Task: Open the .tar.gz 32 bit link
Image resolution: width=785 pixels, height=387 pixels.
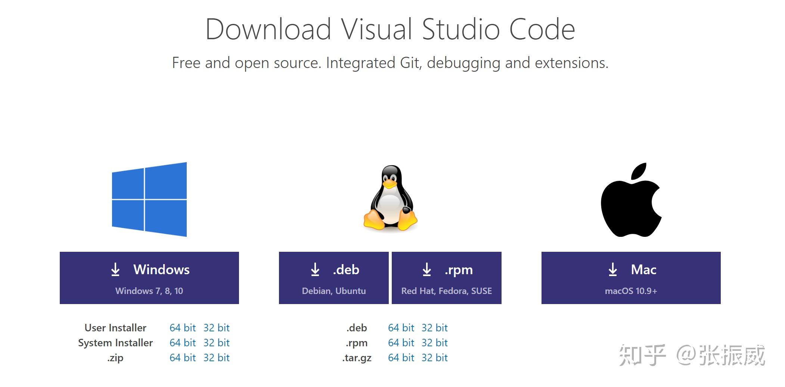Action: pyautogui.click(x=435, y=358)
